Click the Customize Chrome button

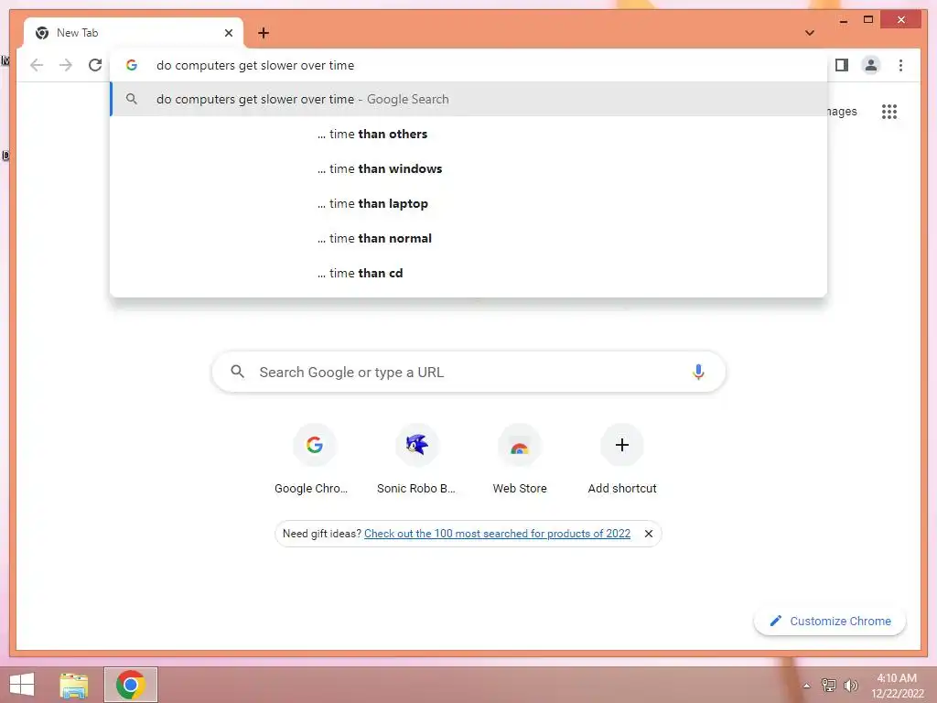830,622
